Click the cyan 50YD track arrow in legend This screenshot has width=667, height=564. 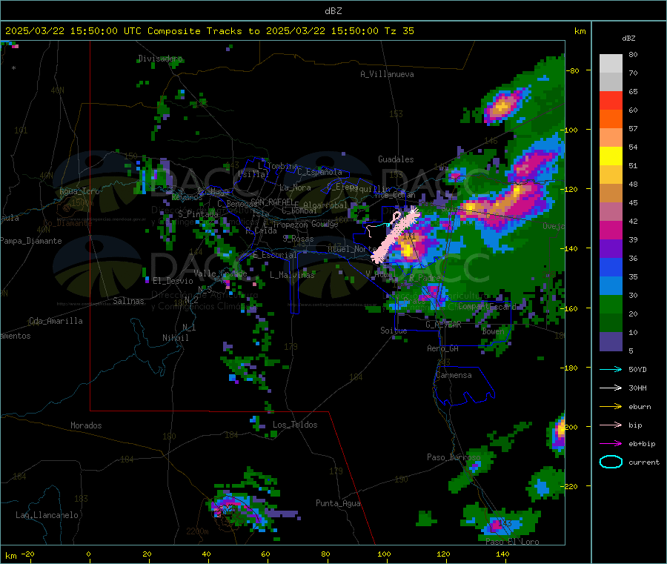pyautogui.click(x=611, y=369)
